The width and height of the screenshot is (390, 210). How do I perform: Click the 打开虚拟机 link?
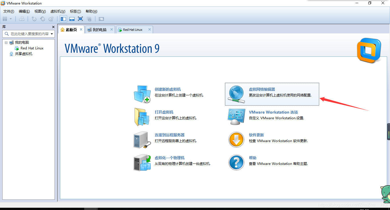pos(164,112)
